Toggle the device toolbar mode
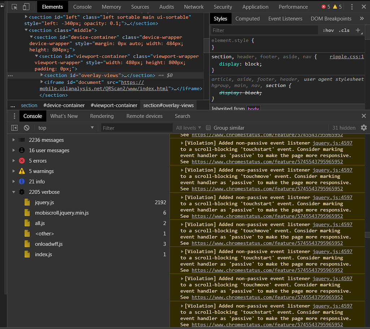370x329 pixels. pos(26,7)
